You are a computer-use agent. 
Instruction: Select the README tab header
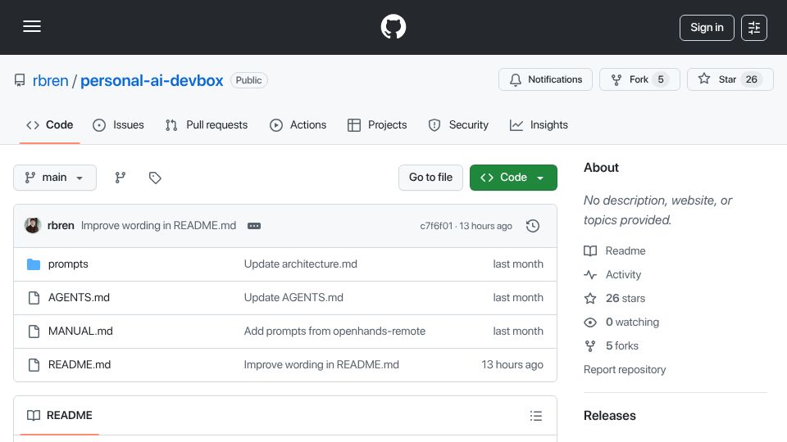click(x=60, y=416)
